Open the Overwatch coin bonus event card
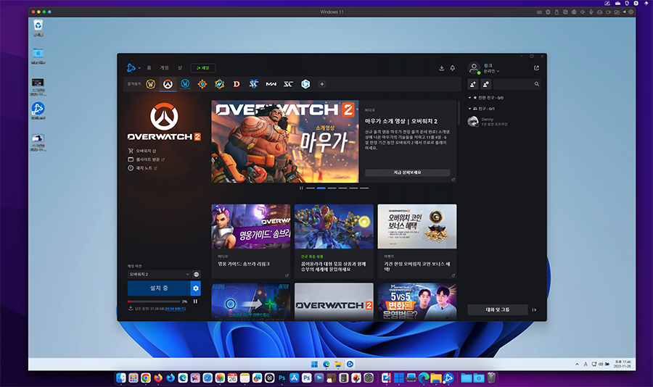Viewport: 653px width, 387px height. (417, 241)
